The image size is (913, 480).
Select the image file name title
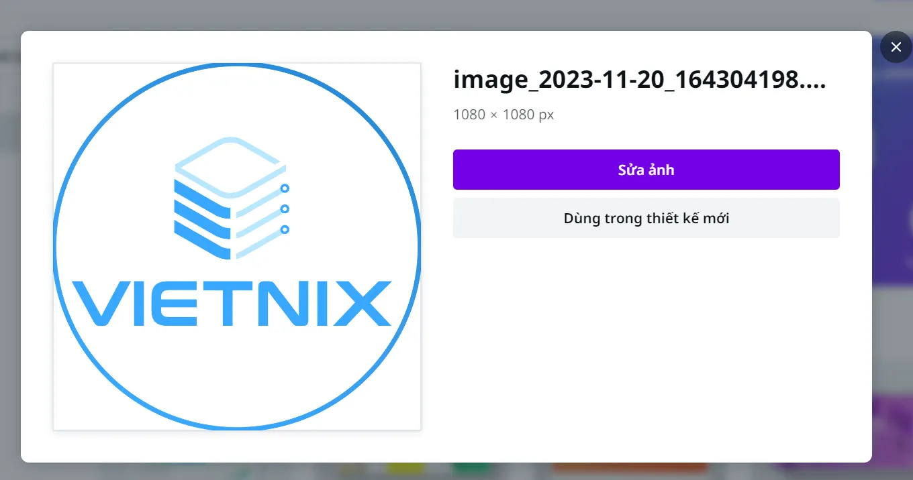[640, 80]
